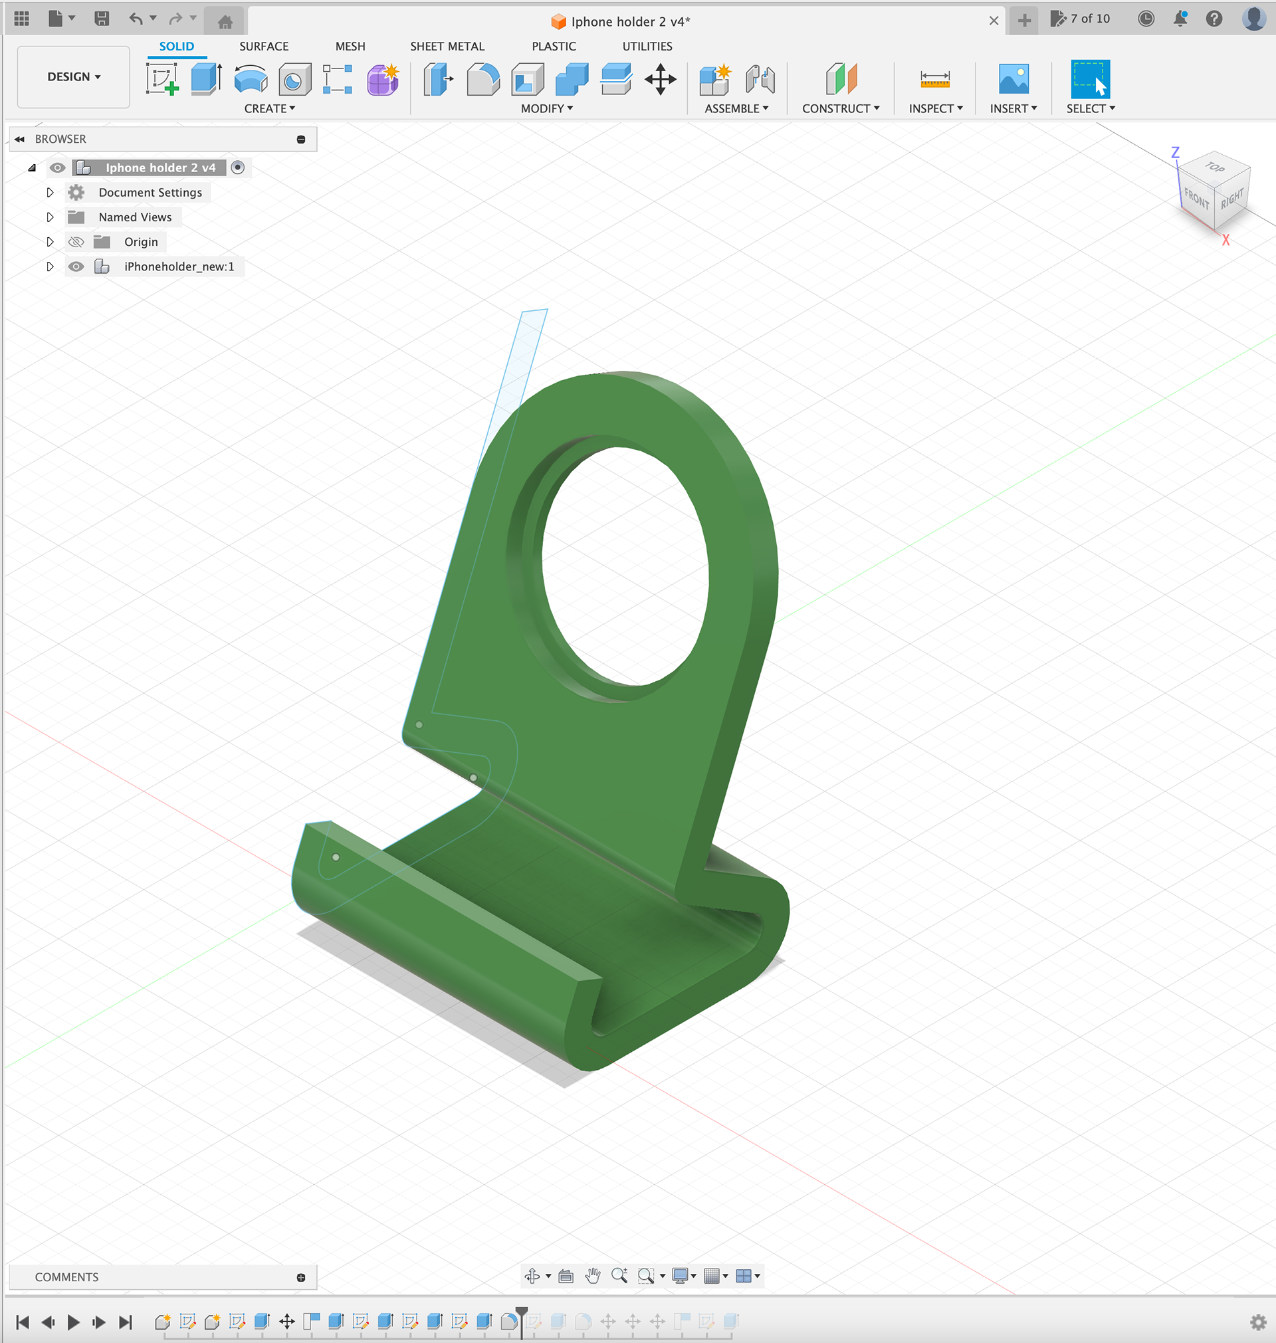Expand the Named Views node

pos(50,217)
